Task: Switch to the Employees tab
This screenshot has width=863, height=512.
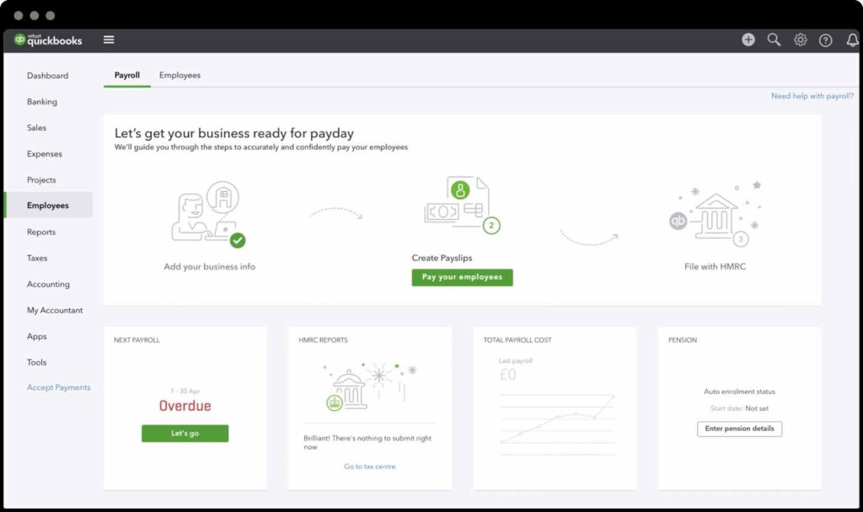Action: (180, 75)
